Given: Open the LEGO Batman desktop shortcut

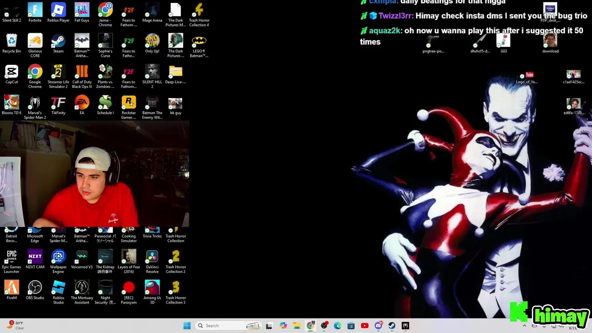Looking at the screenshot, I should [199, 46].
